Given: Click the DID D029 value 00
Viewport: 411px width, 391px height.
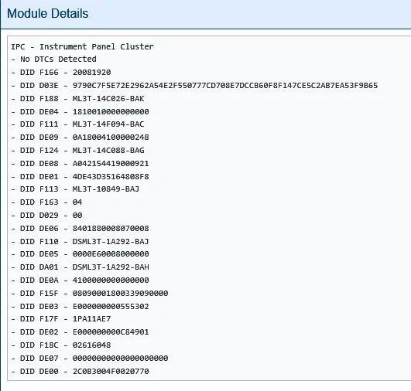Looking at the screenshot, I should [77, 215].
